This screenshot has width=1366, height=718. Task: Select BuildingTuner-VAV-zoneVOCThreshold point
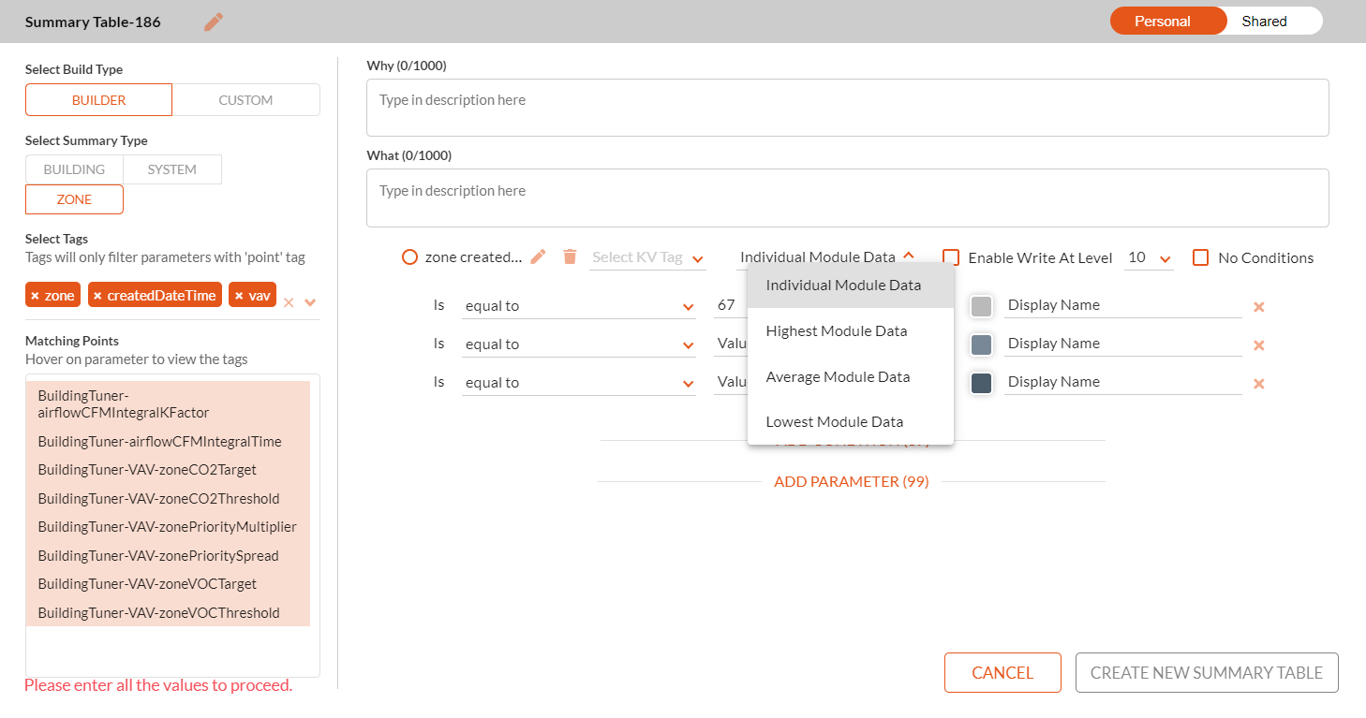168,613
